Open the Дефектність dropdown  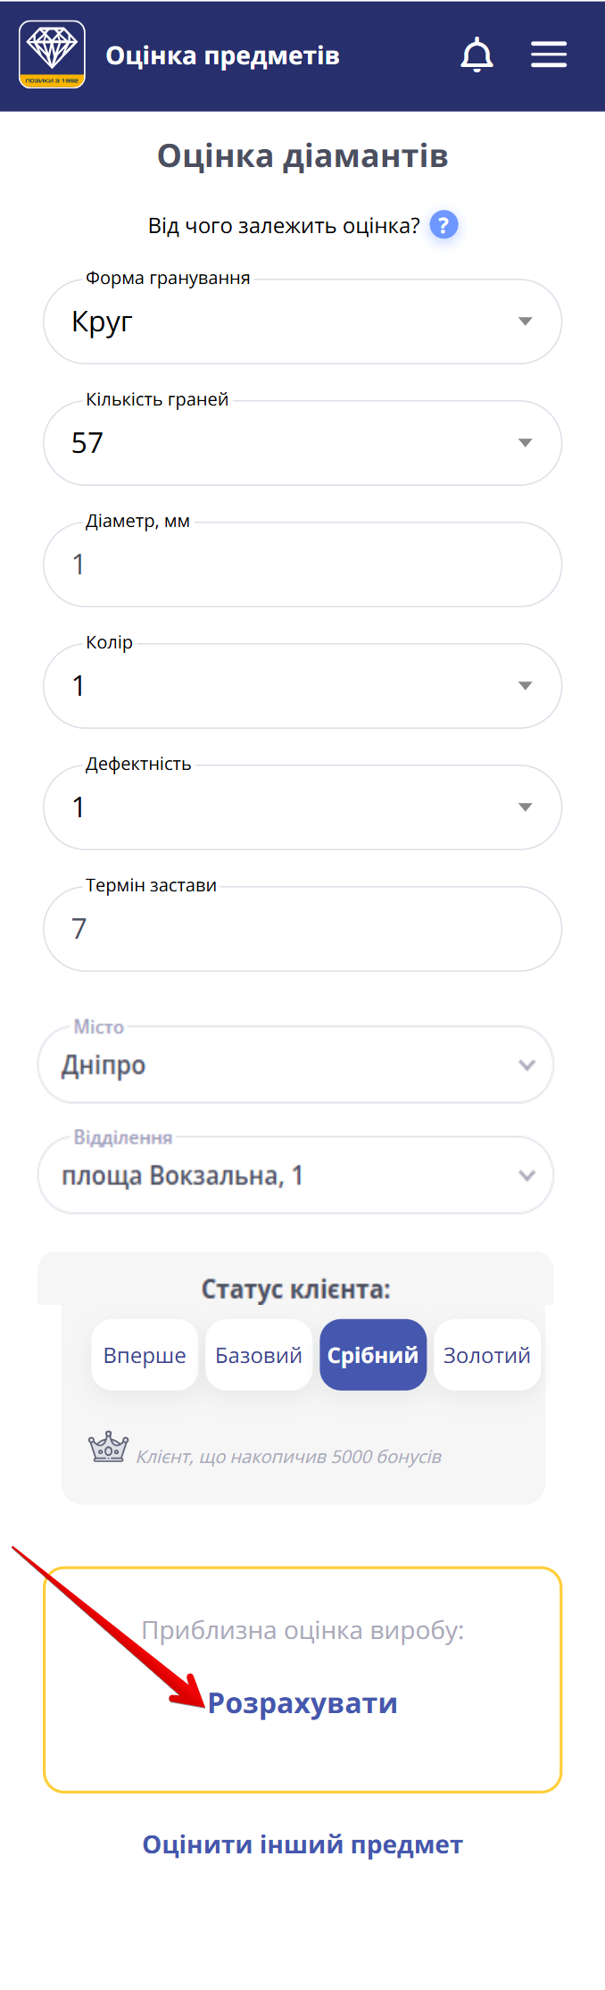pos(526,807)
